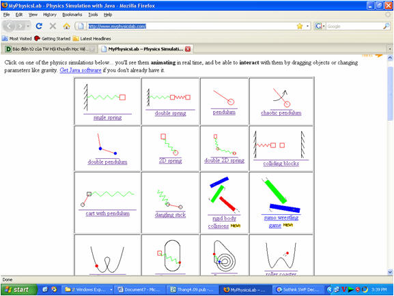Open the Edit menu

19,14
